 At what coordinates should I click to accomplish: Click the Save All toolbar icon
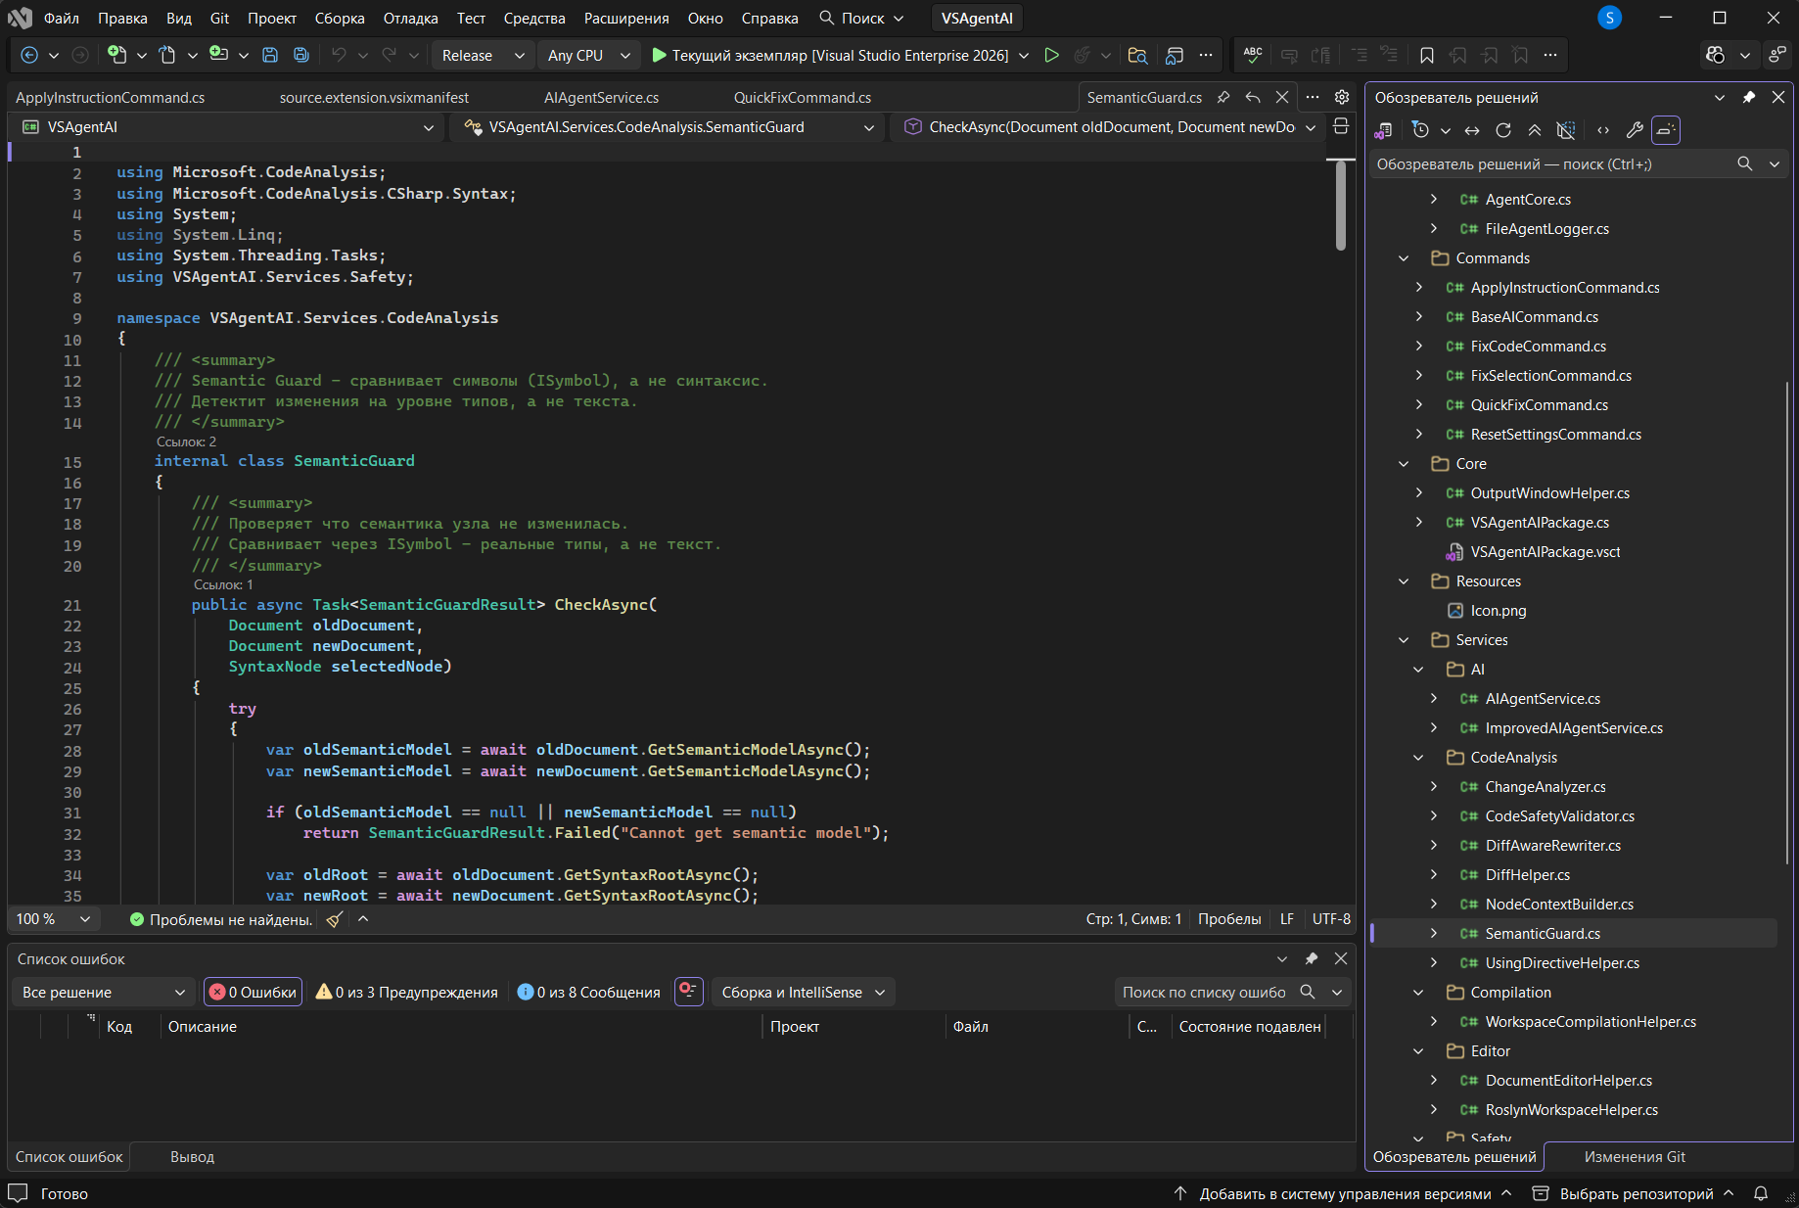[301, 56]
